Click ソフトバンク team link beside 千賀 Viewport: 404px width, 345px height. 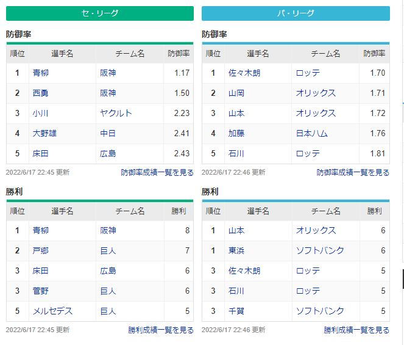(x=320, y=311)
